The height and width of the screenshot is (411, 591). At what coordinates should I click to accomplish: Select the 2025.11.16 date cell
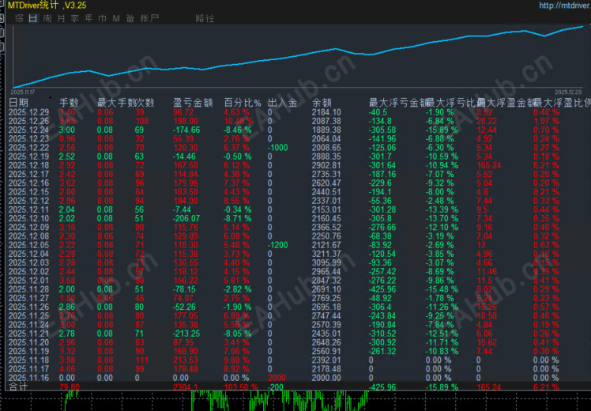pos(28,378)
